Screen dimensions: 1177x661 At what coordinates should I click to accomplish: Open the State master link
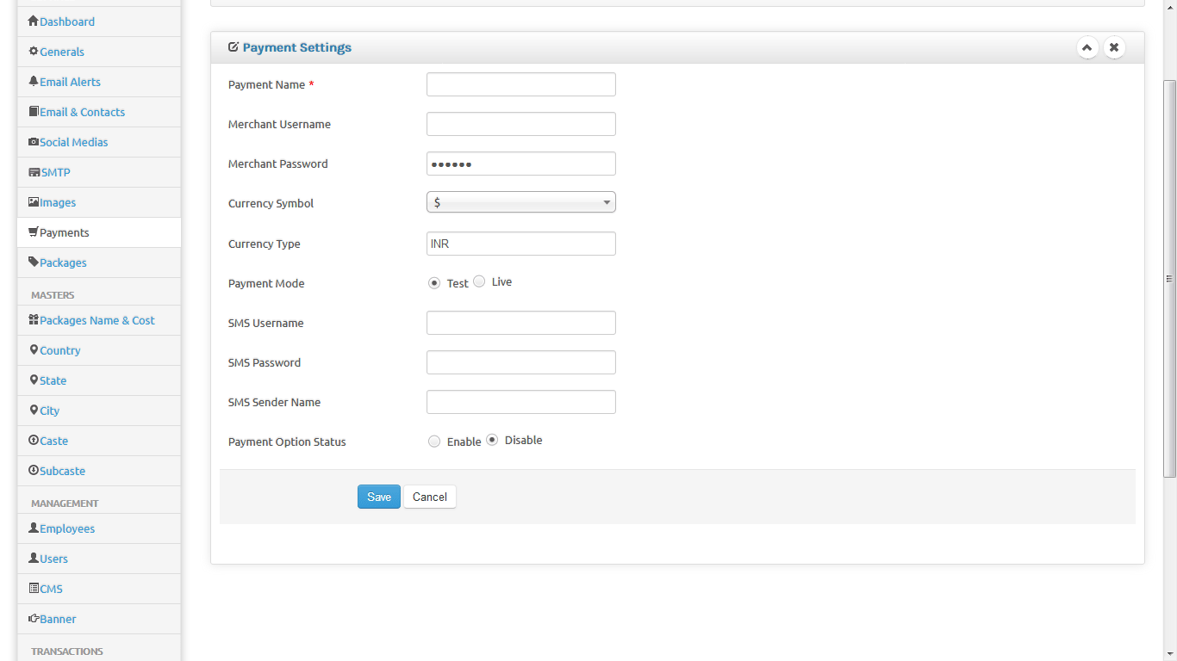point(53,380)
